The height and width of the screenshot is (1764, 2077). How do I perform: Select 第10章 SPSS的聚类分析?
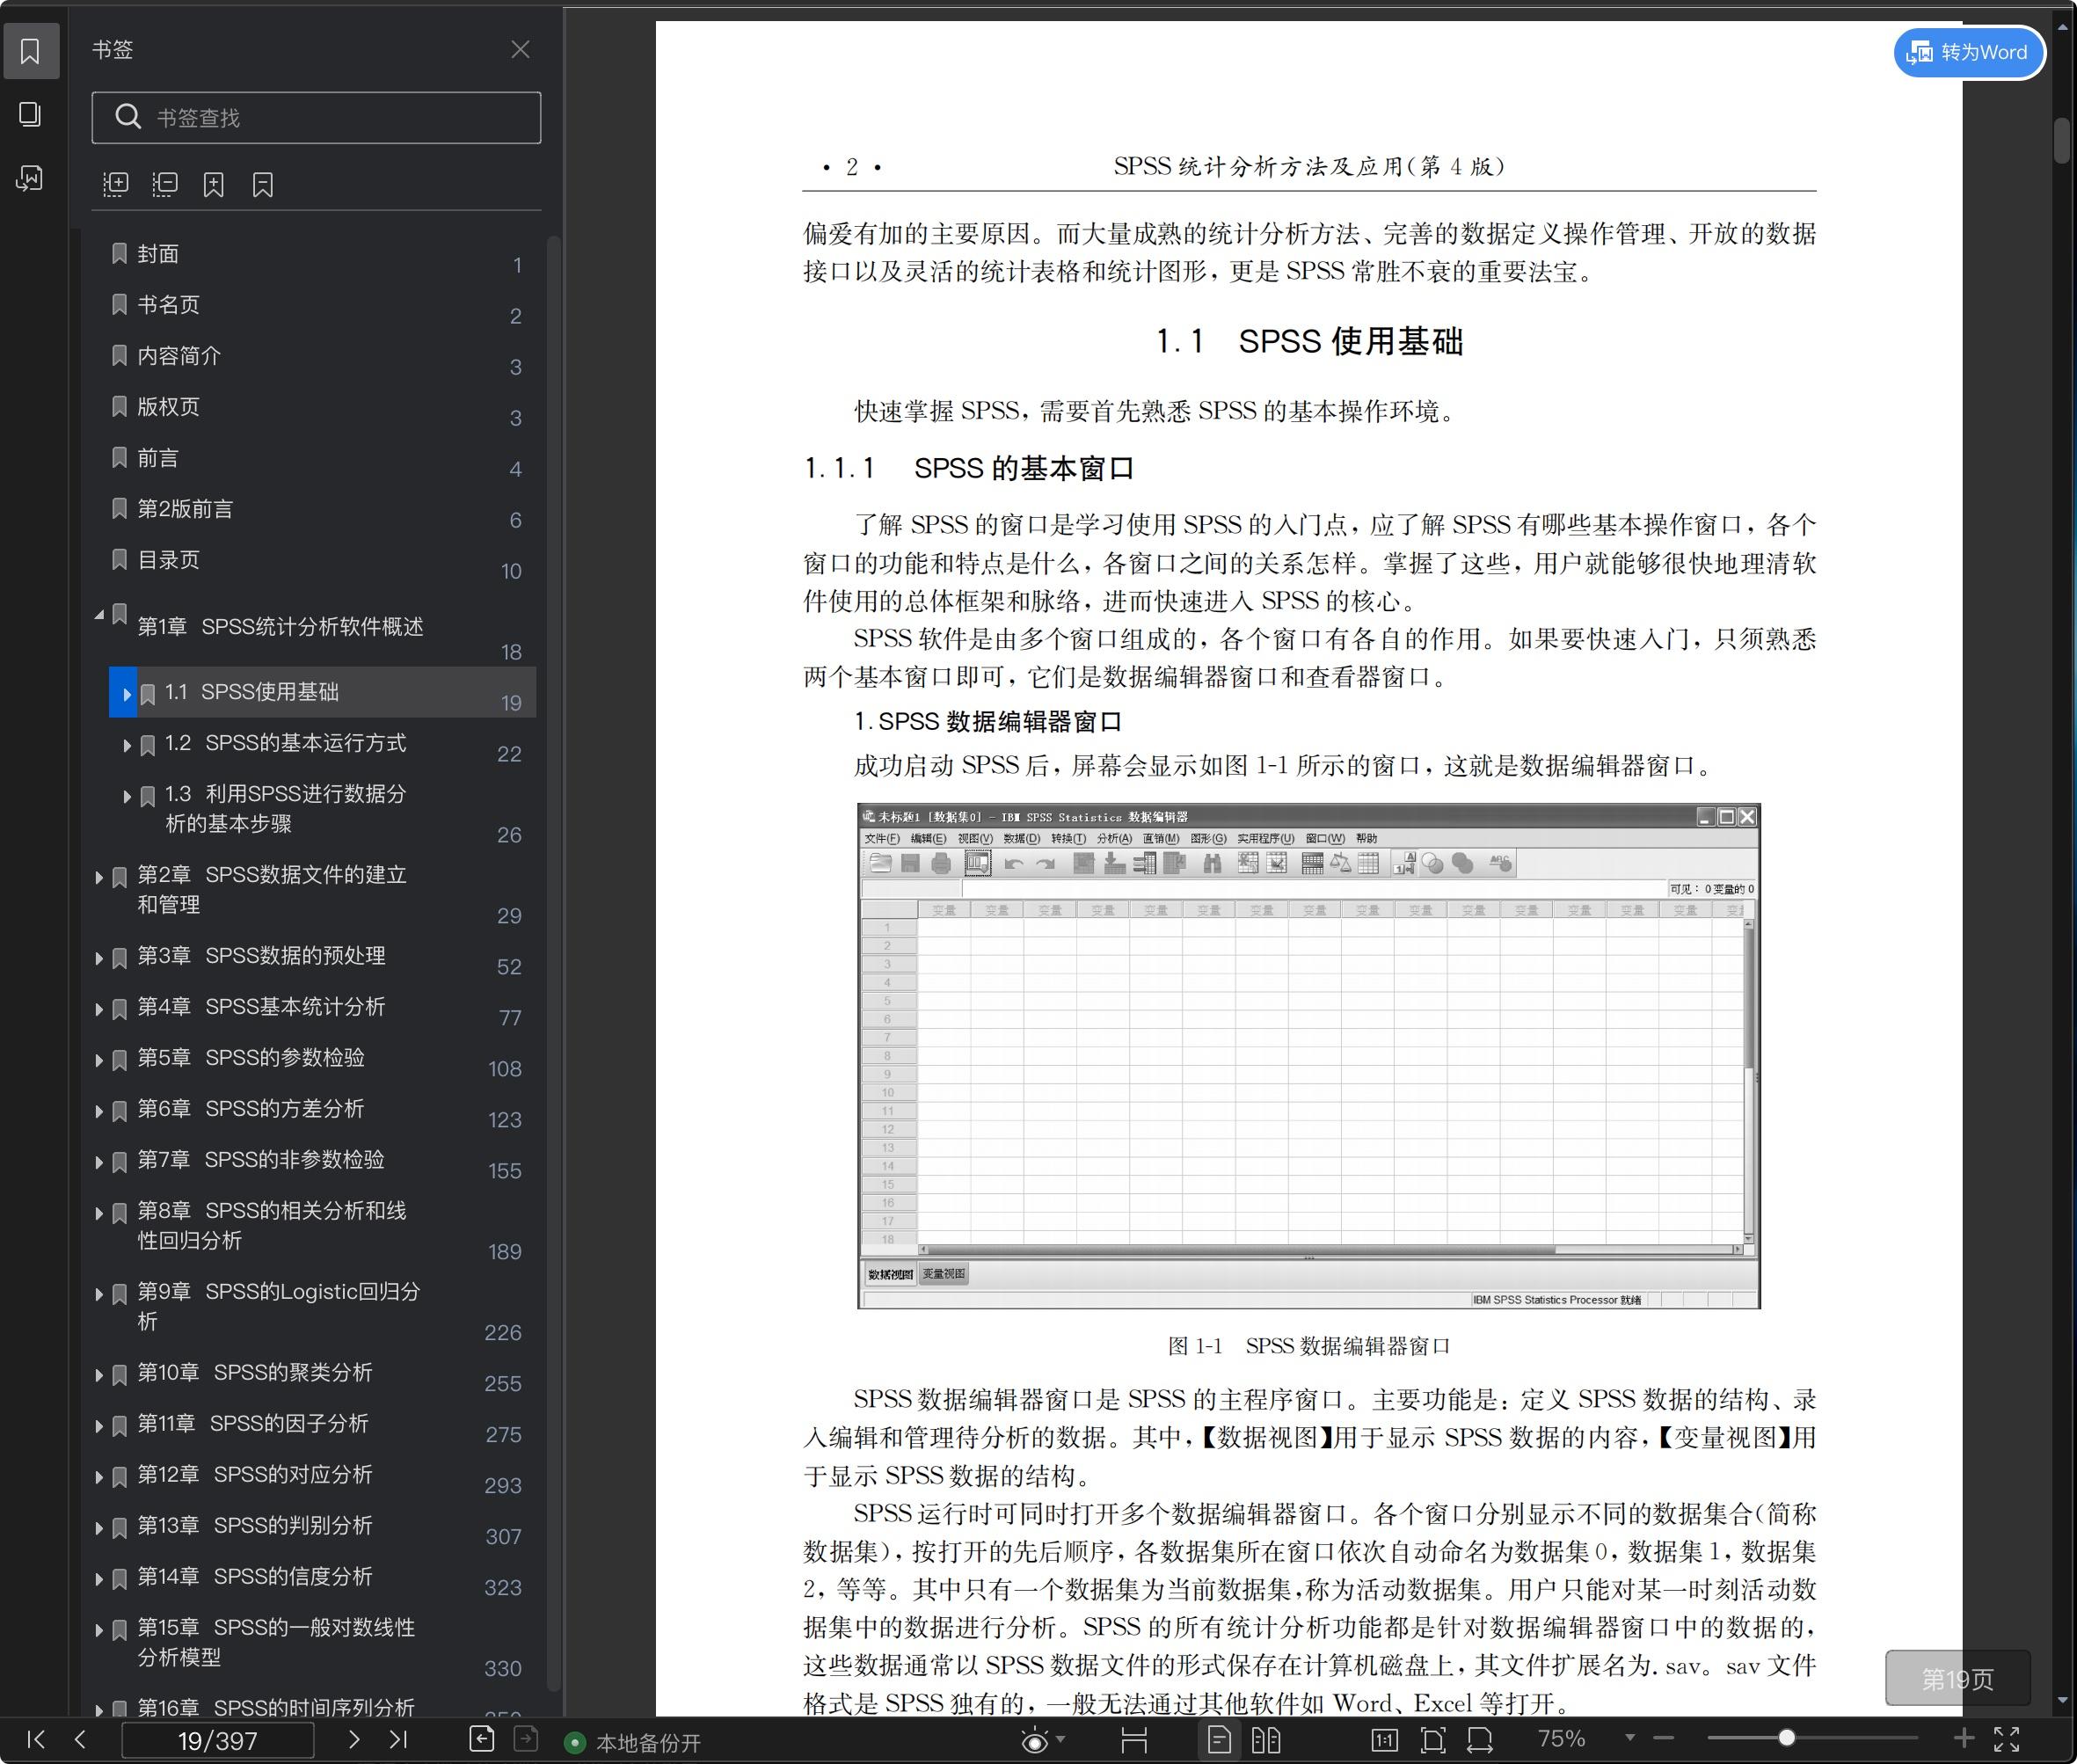(x=255, y=1372)
